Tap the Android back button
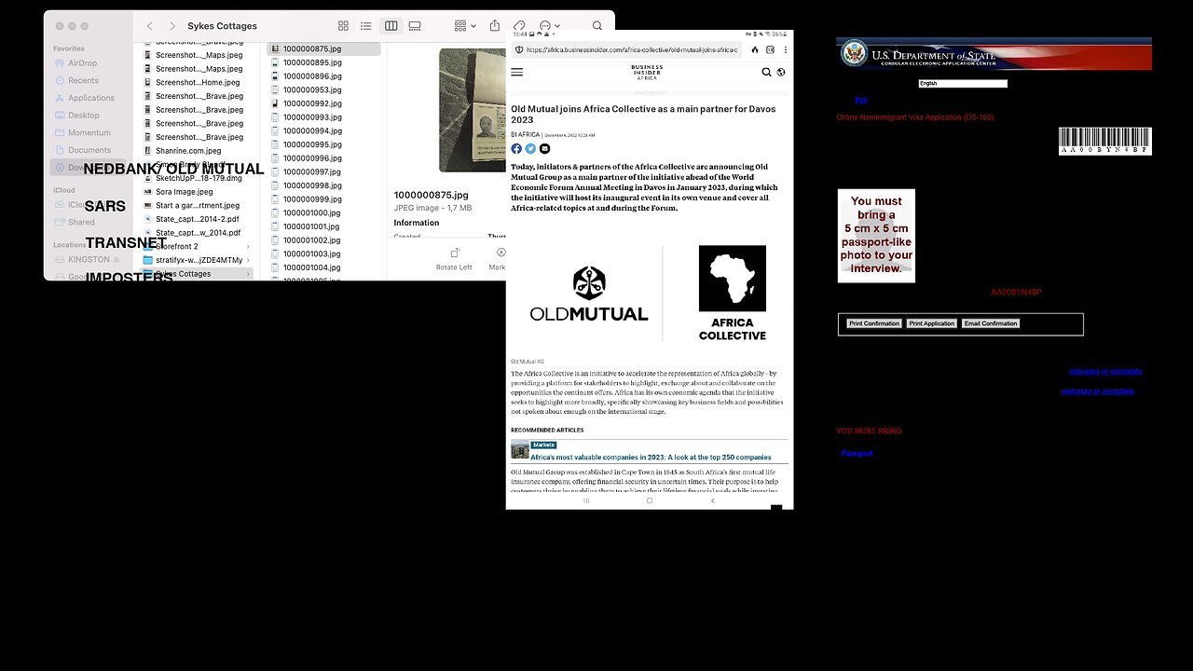 point(713,500)
